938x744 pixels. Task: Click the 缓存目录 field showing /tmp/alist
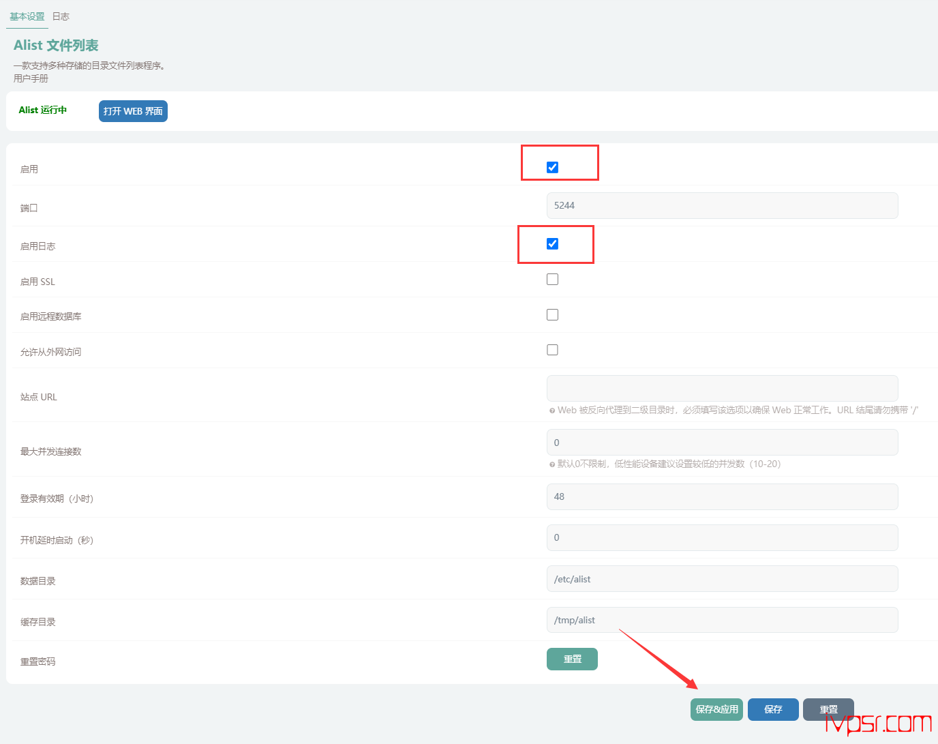722,620
